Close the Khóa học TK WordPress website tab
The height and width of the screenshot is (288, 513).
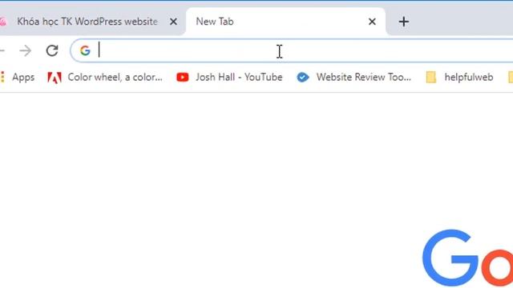[x=173, y=22]
